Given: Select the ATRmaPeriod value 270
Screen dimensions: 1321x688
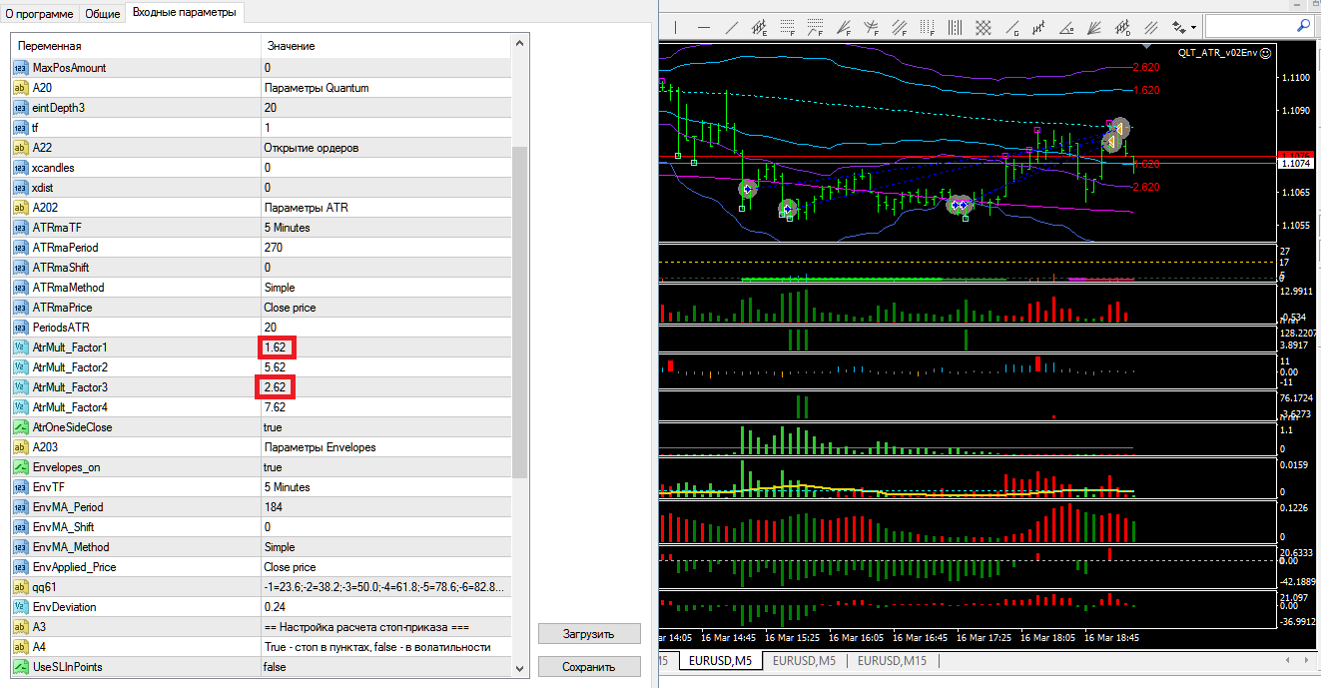Looking at the screenshot, I should pyautogui.click(x=274, y=248).
